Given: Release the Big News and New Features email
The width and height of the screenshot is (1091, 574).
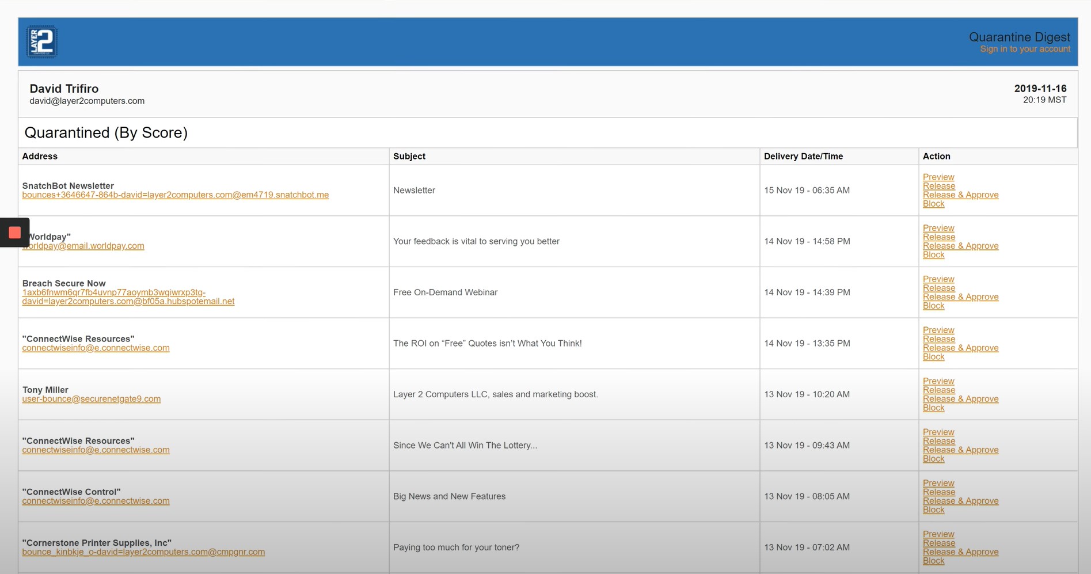Looking at the screenshot, I should (938, 492).
